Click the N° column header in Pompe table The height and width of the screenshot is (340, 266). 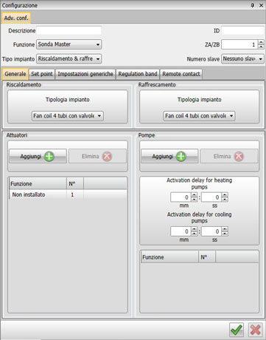pos(207,257)
